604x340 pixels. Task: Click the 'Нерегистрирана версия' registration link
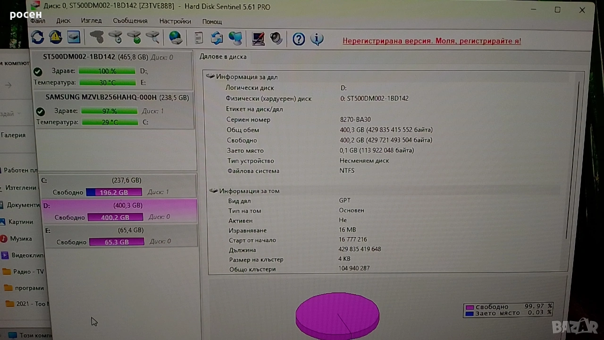point(431,41)
